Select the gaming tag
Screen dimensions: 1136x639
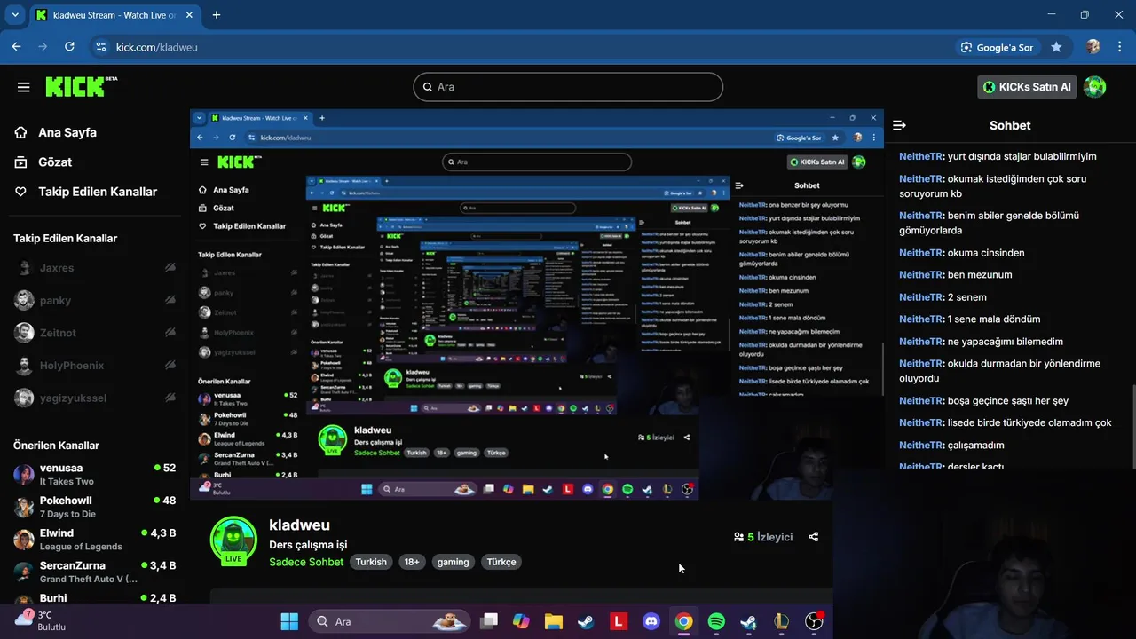[453, 562]
